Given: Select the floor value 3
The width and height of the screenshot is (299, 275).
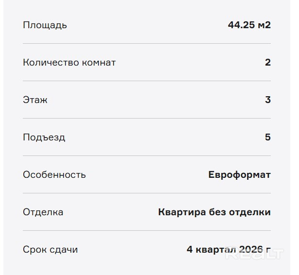Looking at the screenshot, I should 267,100.
